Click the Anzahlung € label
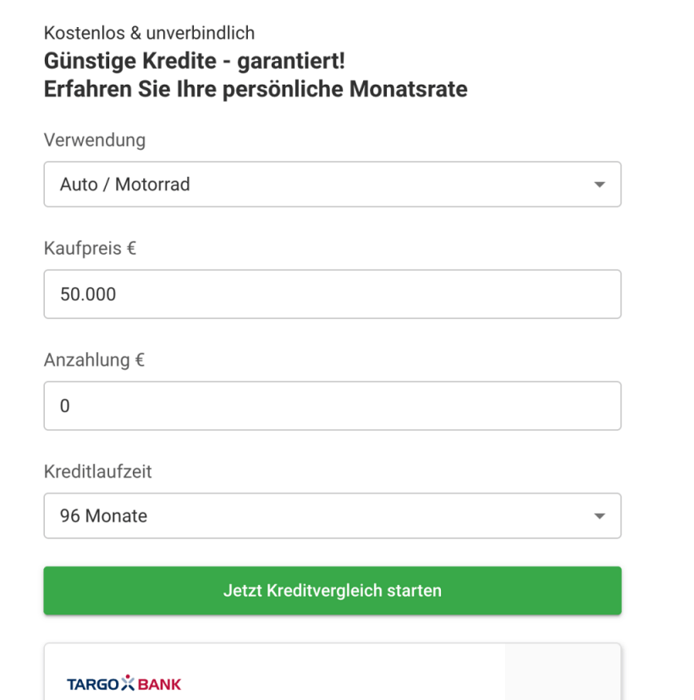This screenshot has width=694, height=700. (94, 360)
